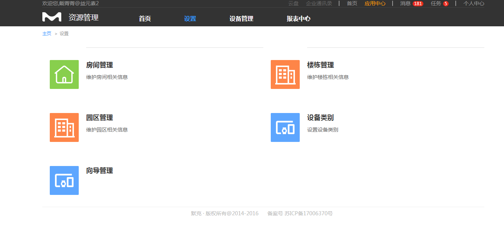Click the description 维护房间相关信息
504x239 pixels.
coord(107,77)
